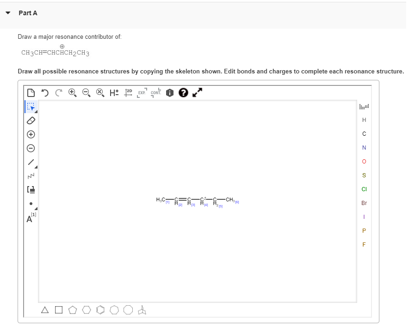Select the electron dot tool
Screen dimensions: 409x326
click(x=31, y=203)
